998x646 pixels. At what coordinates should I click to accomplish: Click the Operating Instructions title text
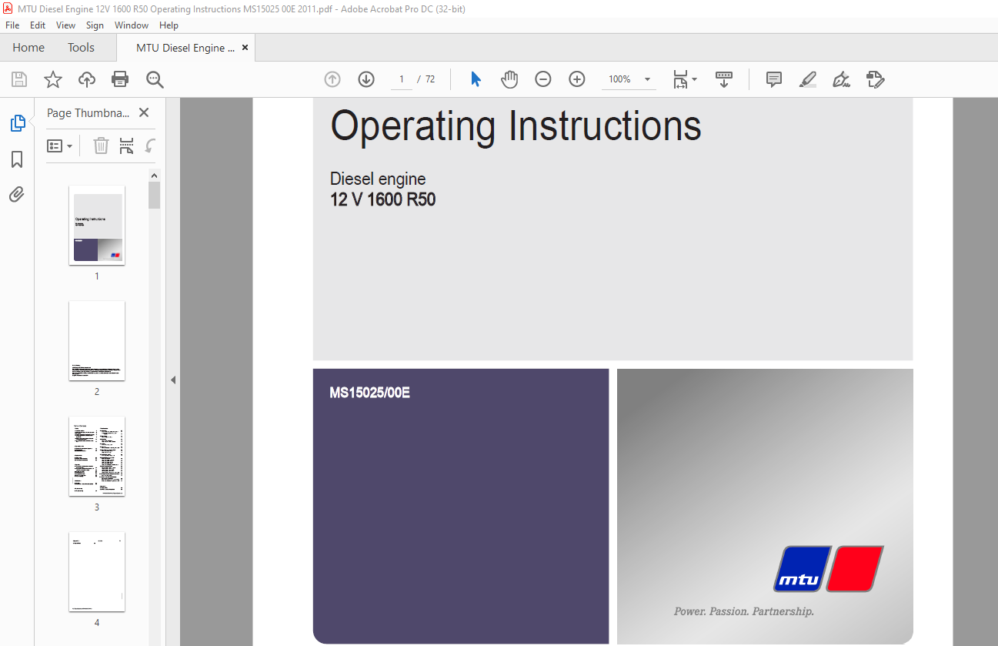coord(516,126)
